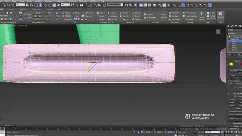Click the Align tool icon
Image resolution: width=242 pixels, height=136 pixels.
[x=130, y=5]
